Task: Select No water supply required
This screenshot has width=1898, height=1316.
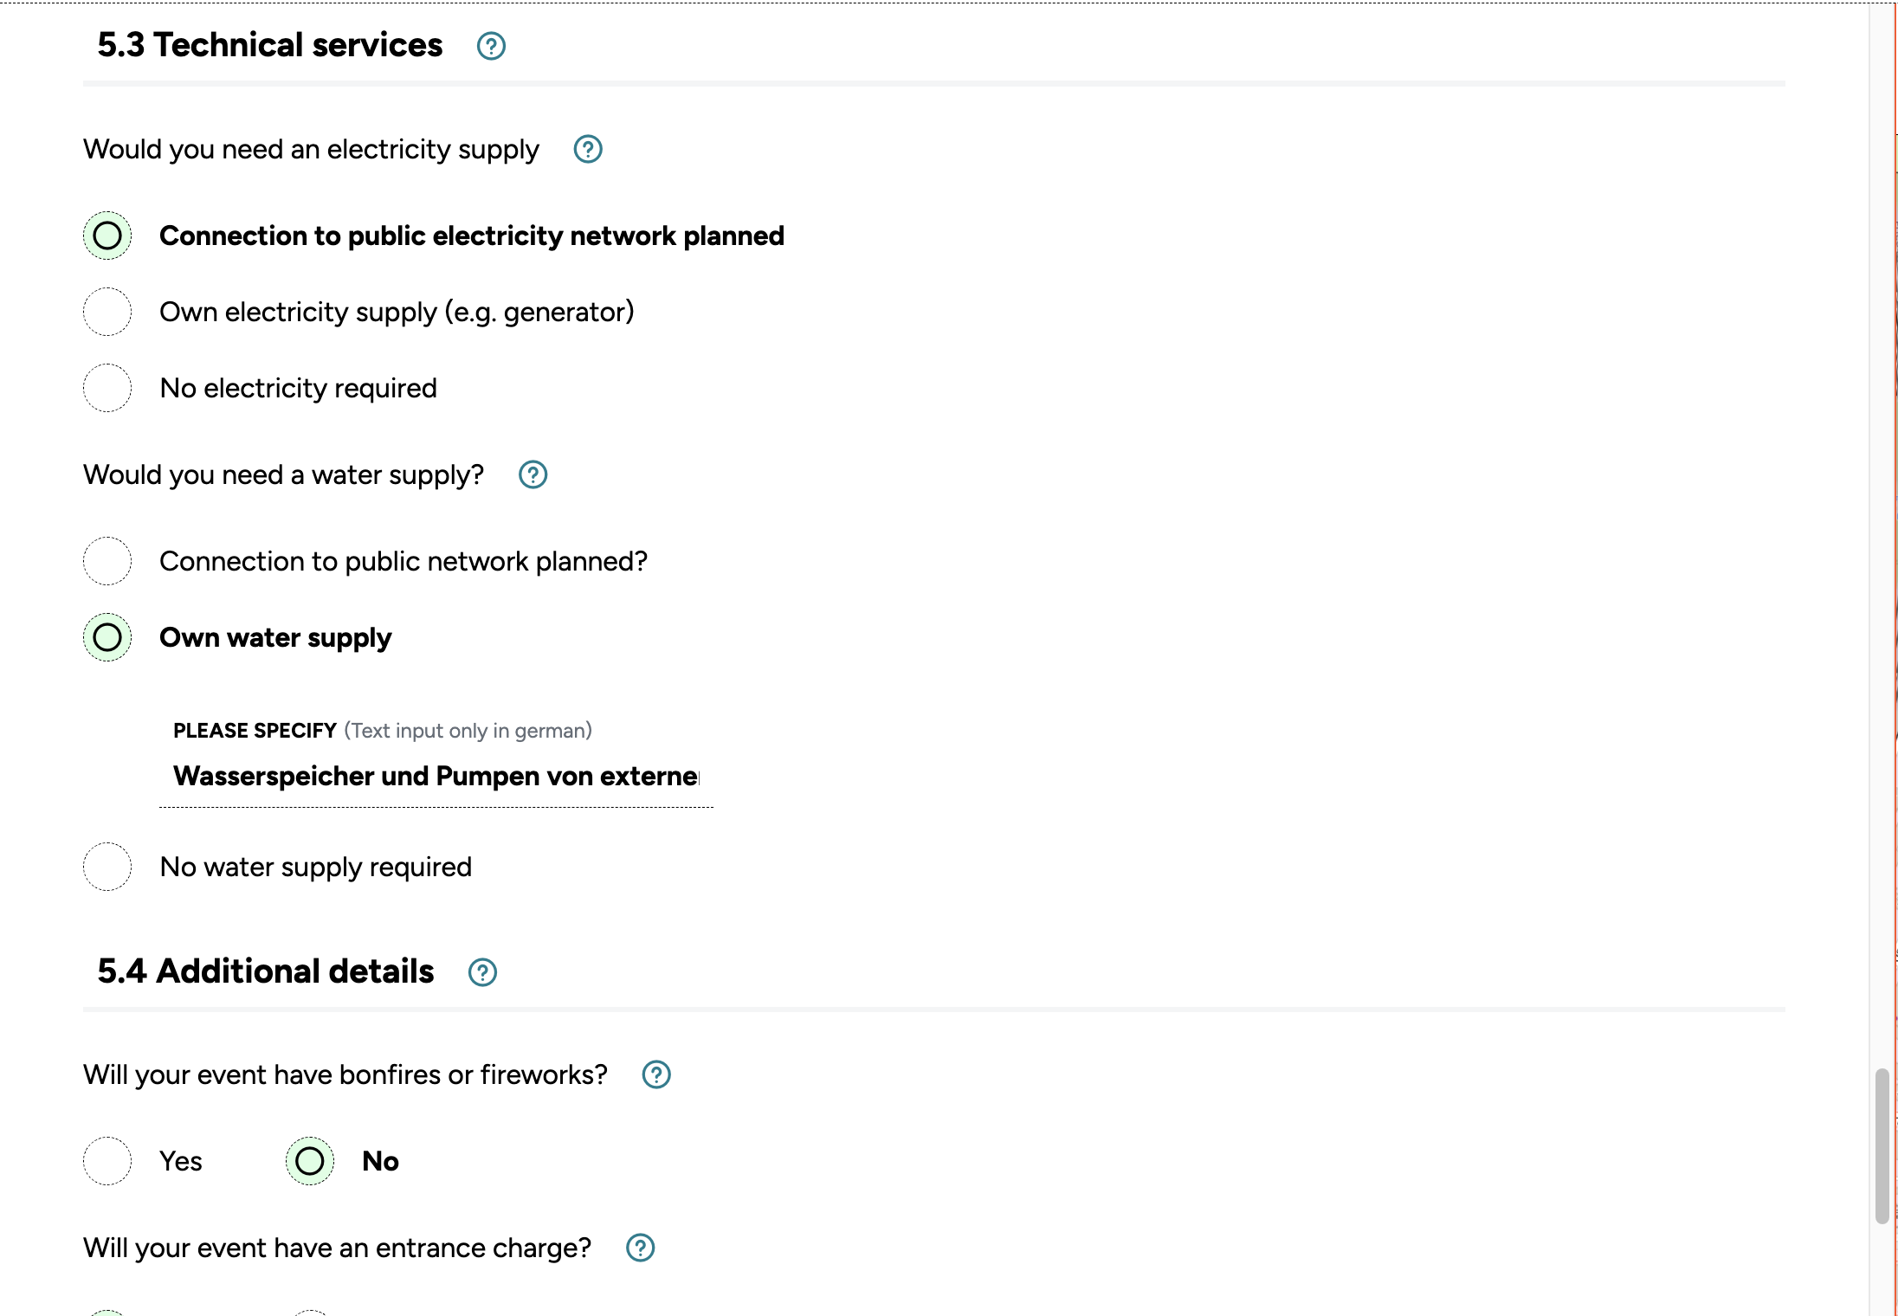Action: tap(107, 867)
